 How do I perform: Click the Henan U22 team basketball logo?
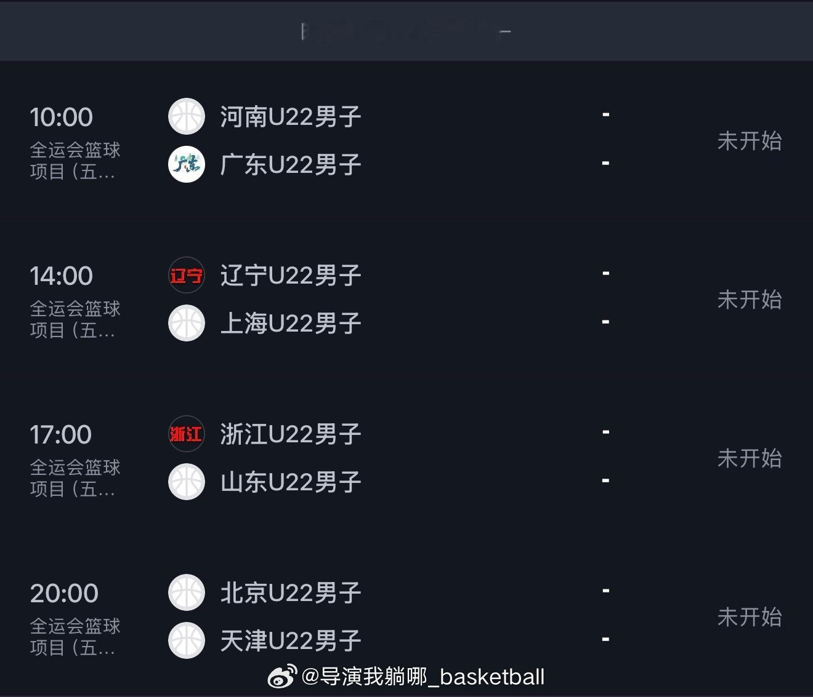(187, 116)
